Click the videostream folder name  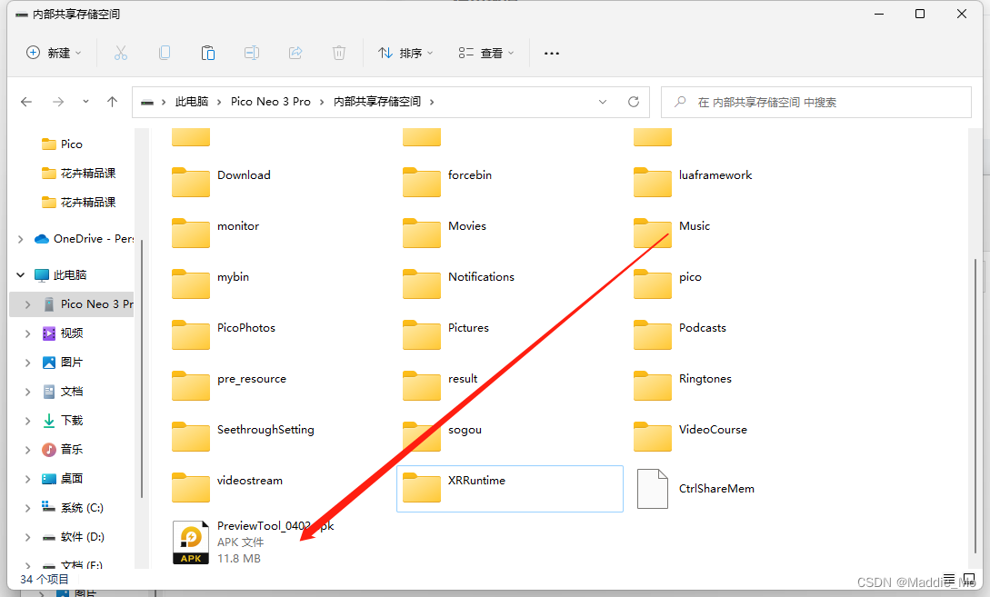click(x=250, y=481)
